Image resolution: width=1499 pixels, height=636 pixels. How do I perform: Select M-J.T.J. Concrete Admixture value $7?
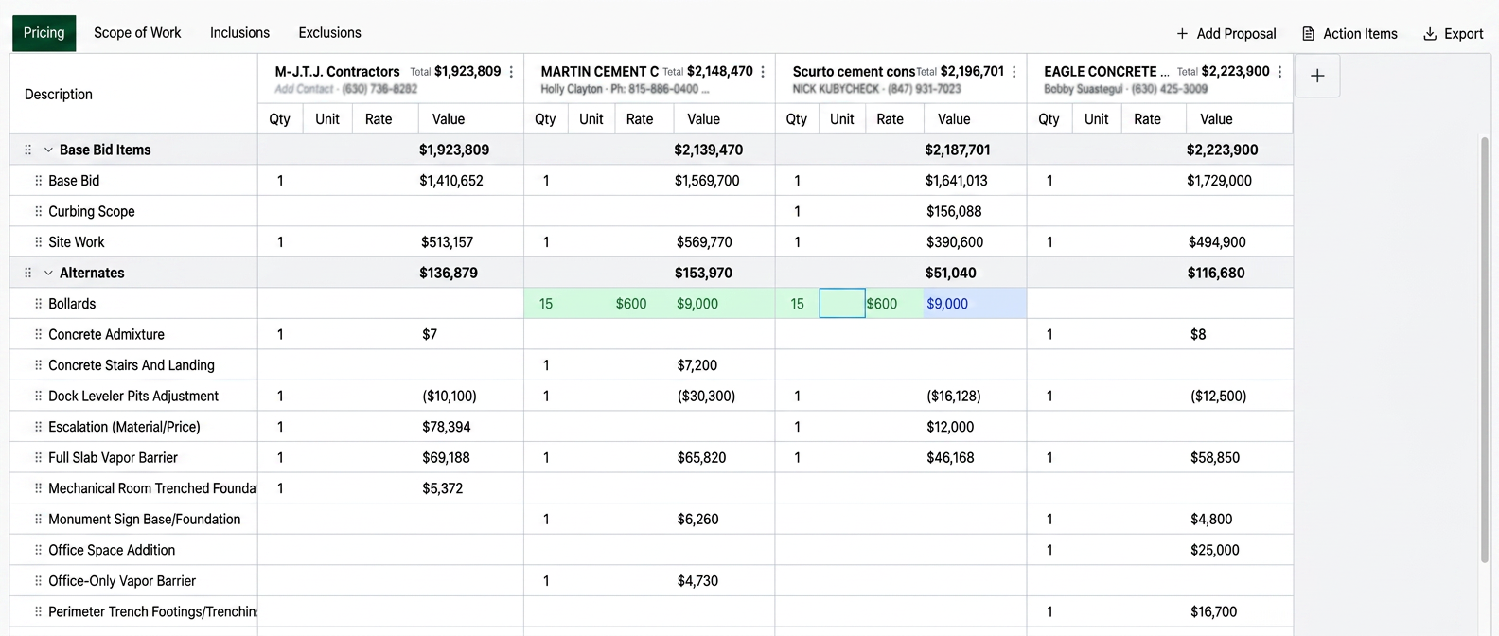pyautogui.click(x=430, y=334)
